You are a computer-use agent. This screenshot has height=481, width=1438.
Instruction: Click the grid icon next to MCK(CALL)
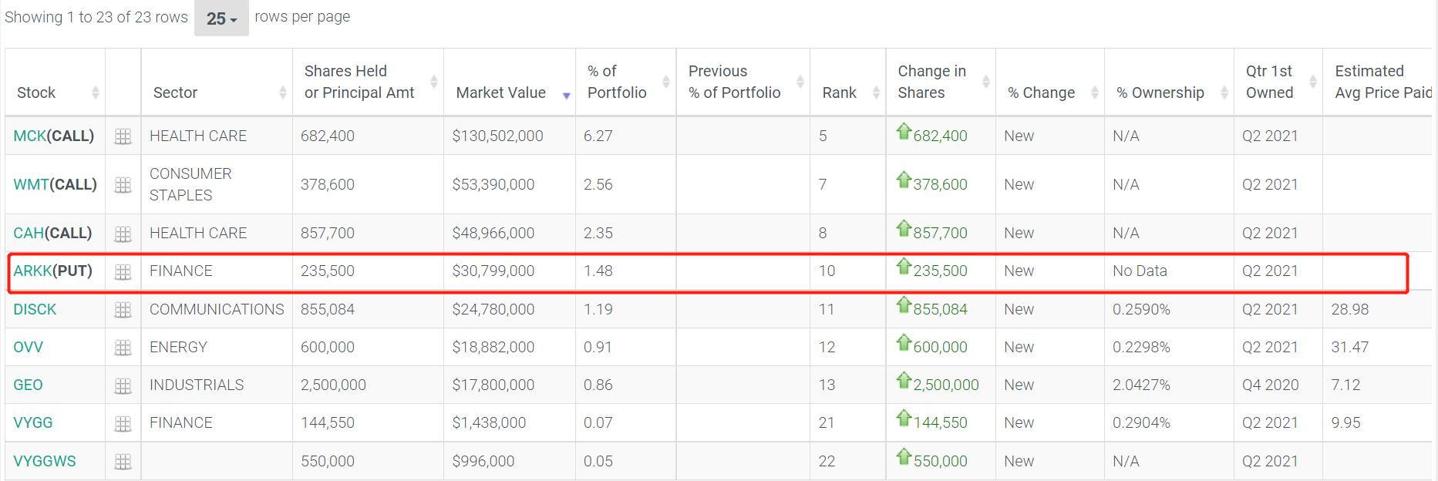123,136
